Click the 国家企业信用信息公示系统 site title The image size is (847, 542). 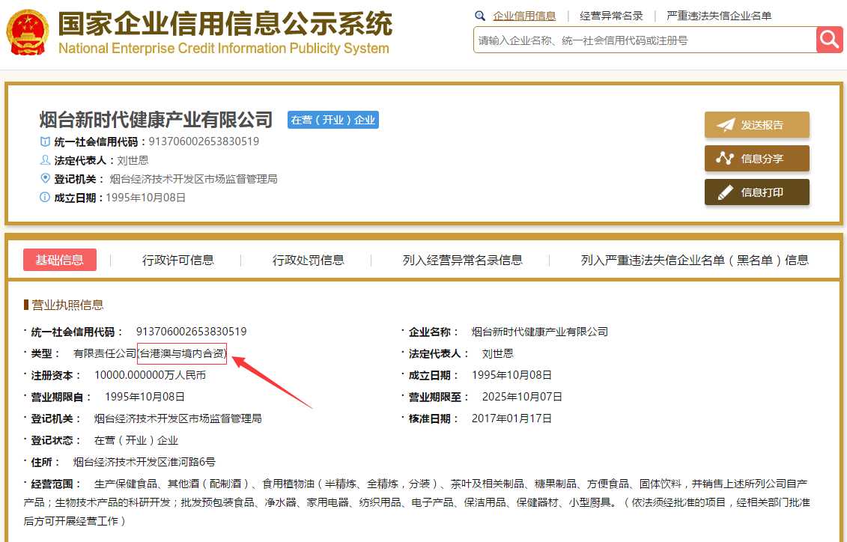coord(225,23)
